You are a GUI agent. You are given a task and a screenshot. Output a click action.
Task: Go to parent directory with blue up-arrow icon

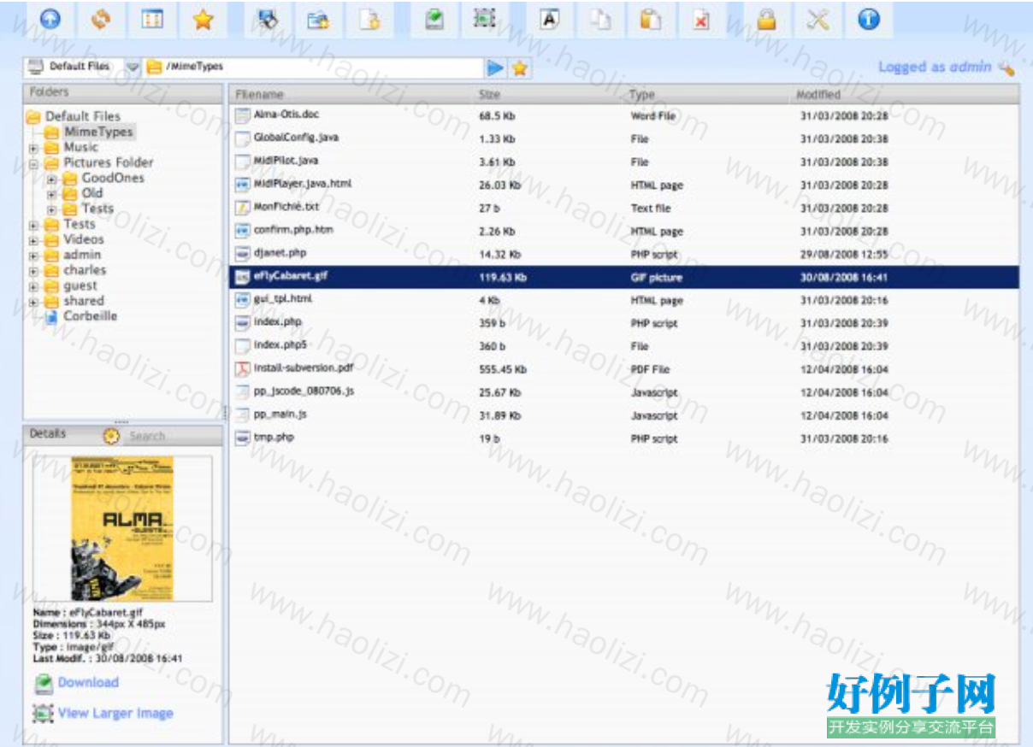click(50, 20)
